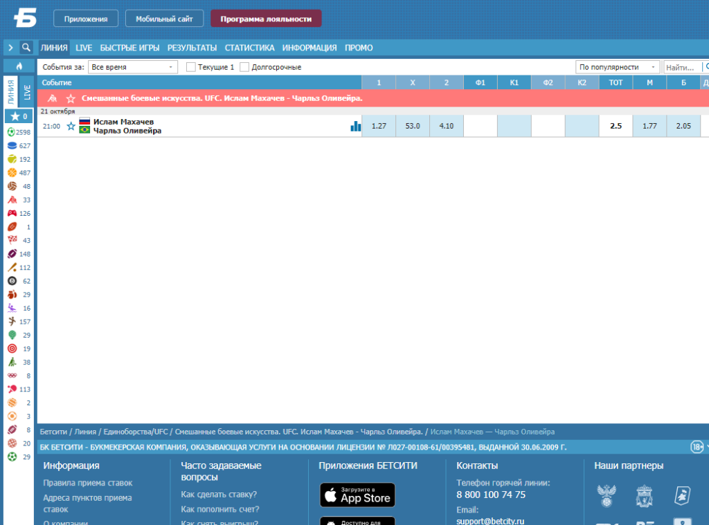Click Мобильный сайт button
The image size is (709, 525).
point(164,19)
